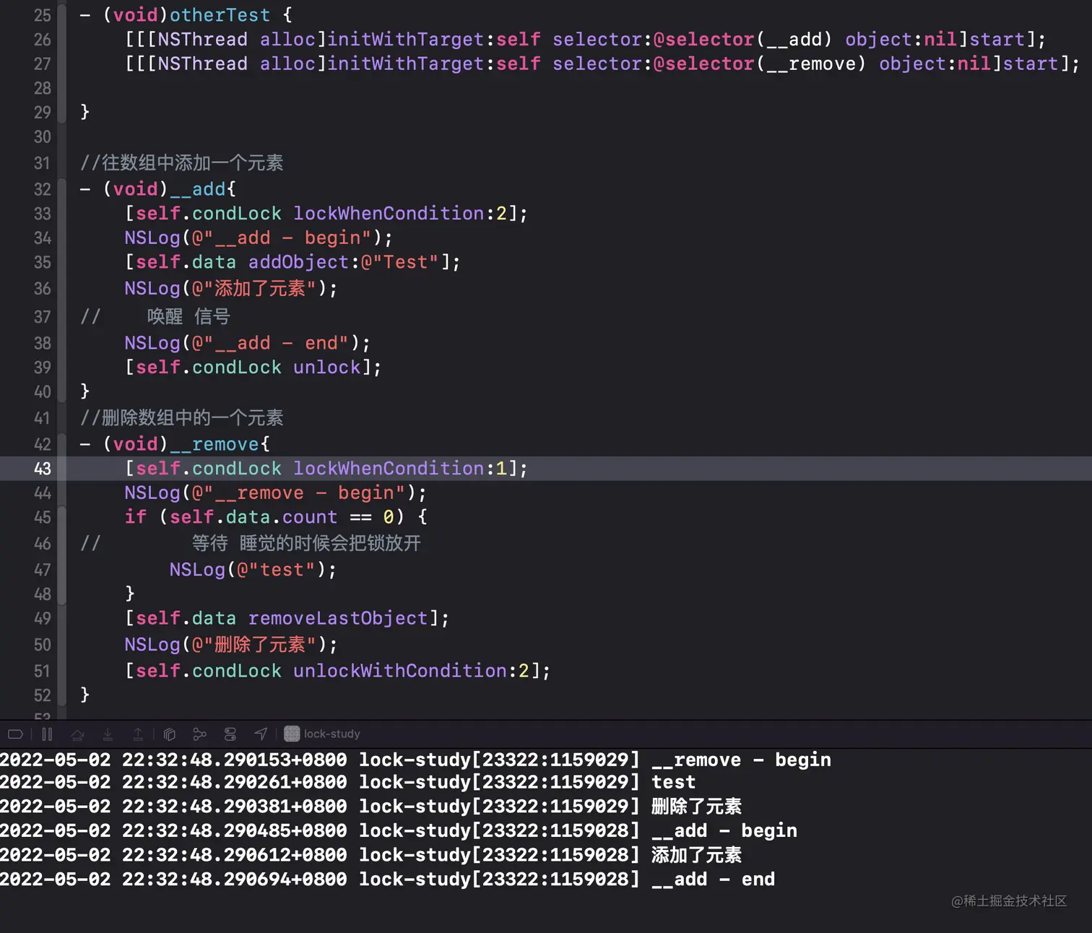
Task: Click the Step Over debug icon
Action: pos(77,734)
